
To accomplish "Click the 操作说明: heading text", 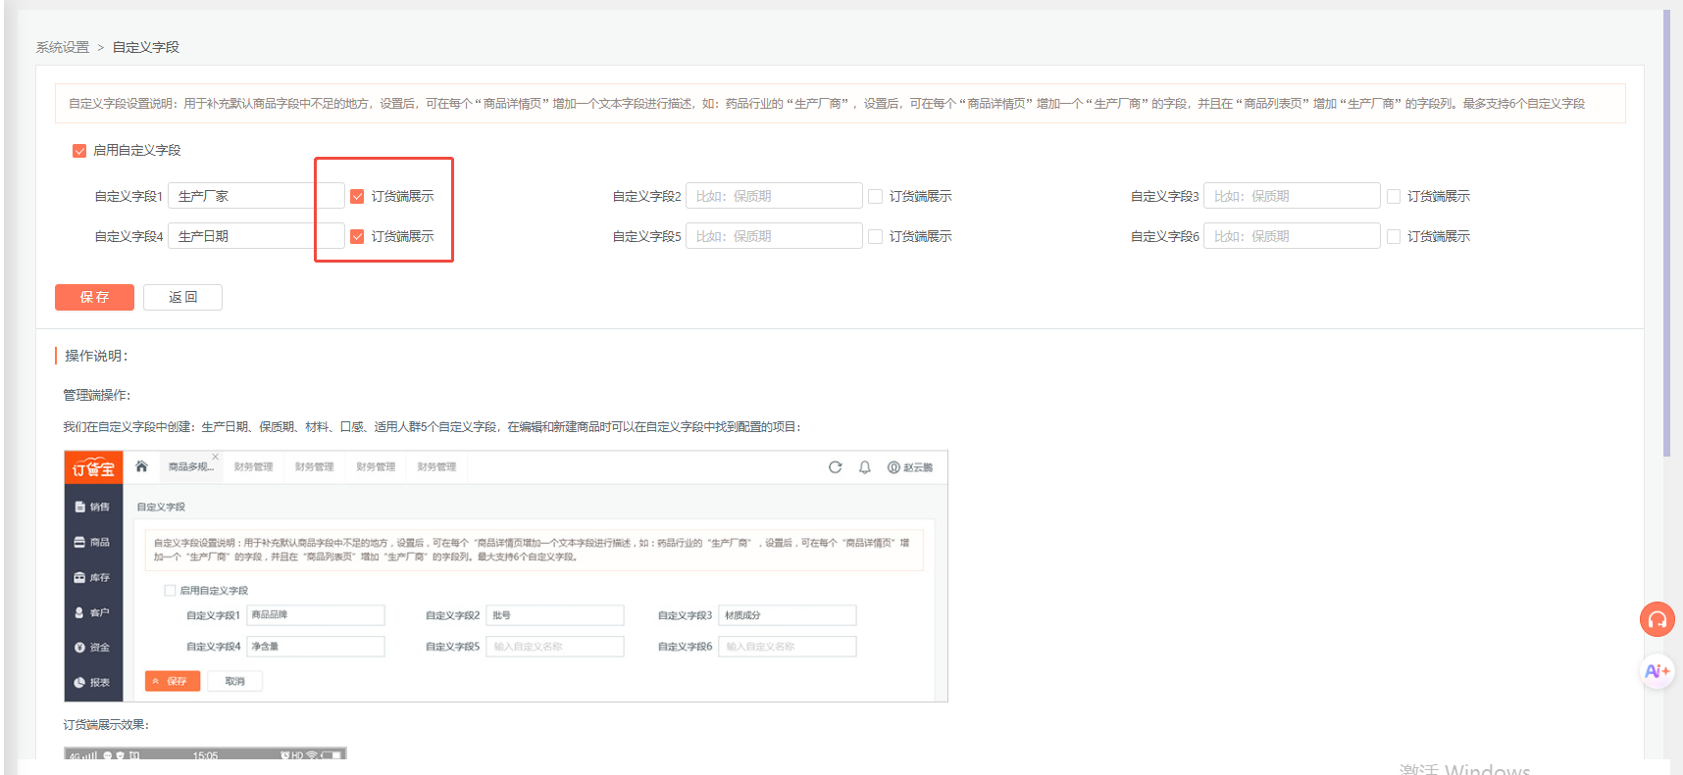I will click(96, 356).
